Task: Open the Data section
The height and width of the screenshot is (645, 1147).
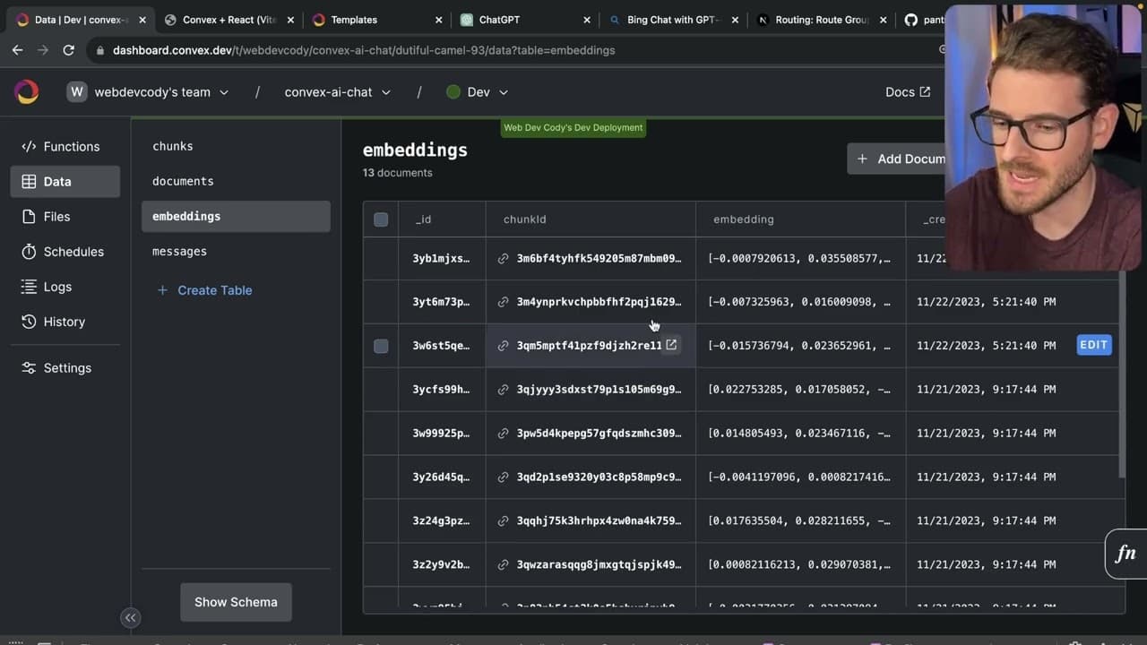Action: click(x=65, y=181)
